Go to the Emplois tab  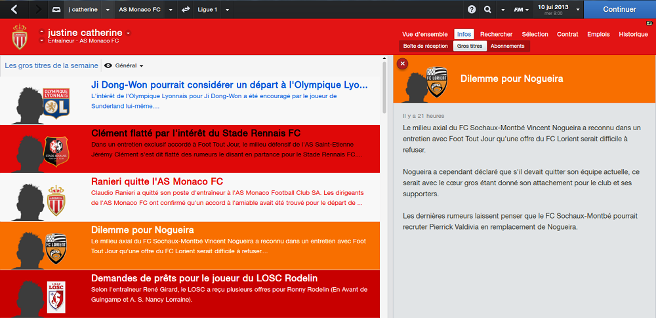(598, 34)
